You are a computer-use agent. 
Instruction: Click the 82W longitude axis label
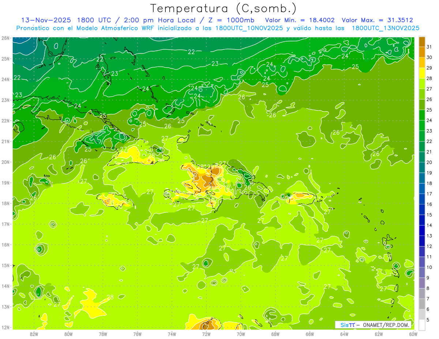point(34,334)
